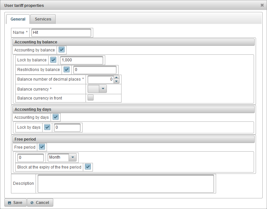Close the User tariff properties dialog
Image resolution: width=267 pixels, height=209 pixels.
(x=262, y=5)
